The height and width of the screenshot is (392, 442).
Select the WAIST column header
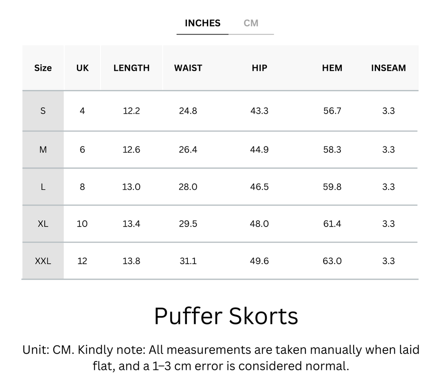(188, 68)
